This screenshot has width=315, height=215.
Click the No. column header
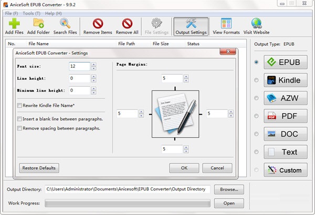[12, 44]
